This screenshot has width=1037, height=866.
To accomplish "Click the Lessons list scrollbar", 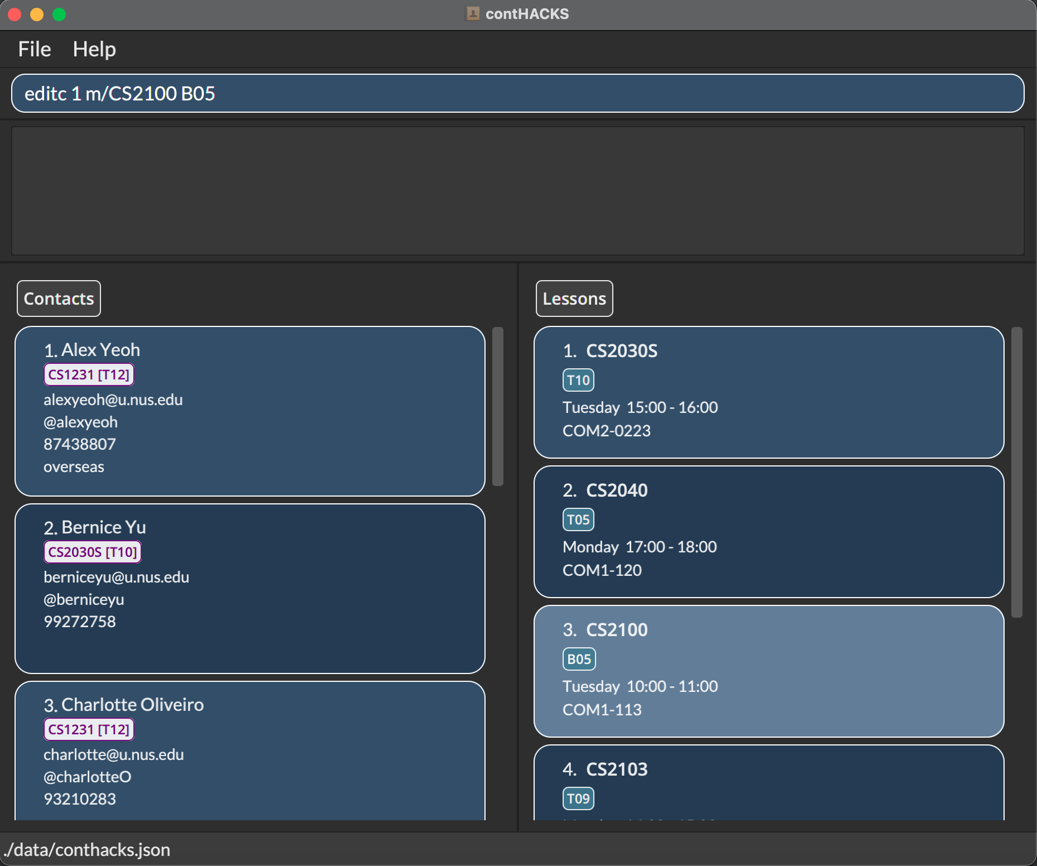I will [1016, 472].
